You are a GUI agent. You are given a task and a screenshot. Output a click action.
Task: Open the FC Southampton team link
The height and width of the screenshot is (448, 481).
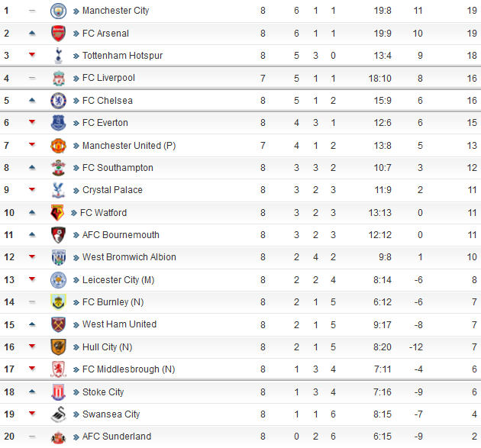[x=118, y=168]
